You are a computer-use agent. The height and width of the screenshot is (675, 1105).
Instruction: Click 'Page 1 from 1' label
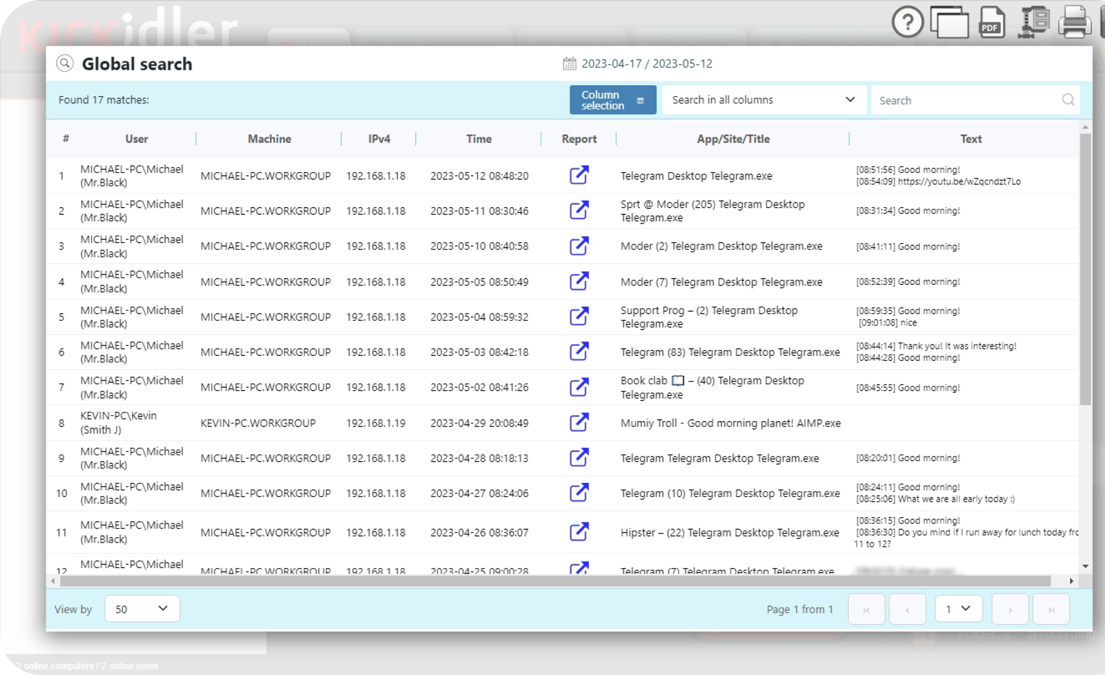[800, 609]
